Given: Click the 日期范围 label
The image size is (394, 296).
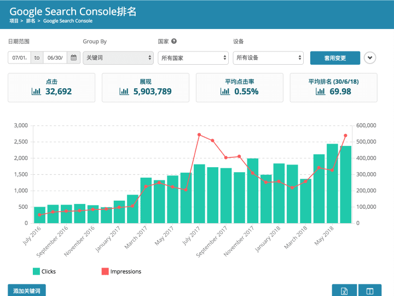Looking at the screenshot, I should (19, 41).
